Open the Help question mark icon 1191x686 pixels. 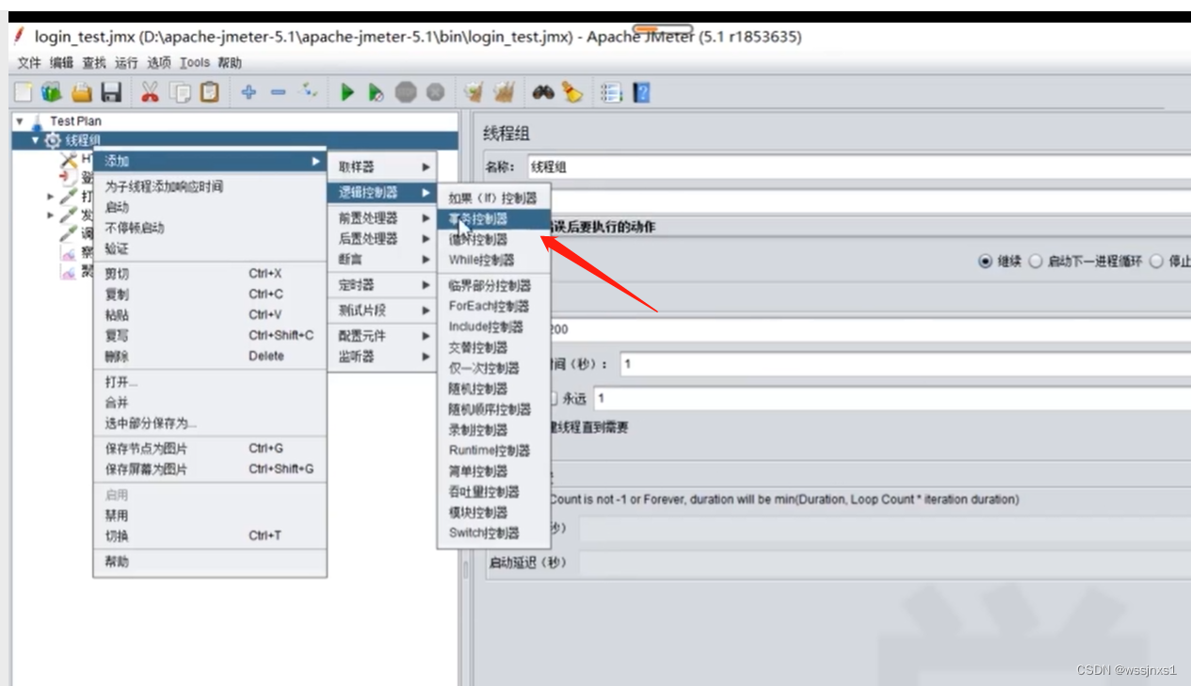[642, 92]
